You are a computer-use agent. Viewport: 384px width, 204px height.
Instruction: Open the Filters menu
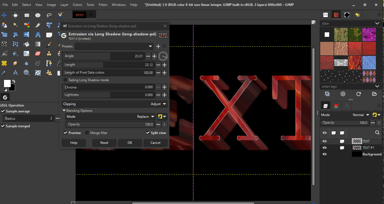[x=103, y=4]
